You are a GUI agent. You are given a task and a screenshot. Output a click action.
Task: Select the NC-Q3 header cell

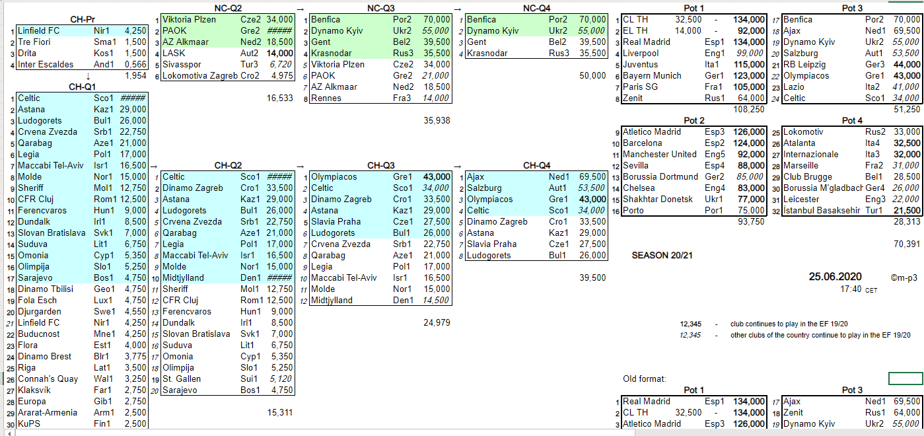click(381, 8)
